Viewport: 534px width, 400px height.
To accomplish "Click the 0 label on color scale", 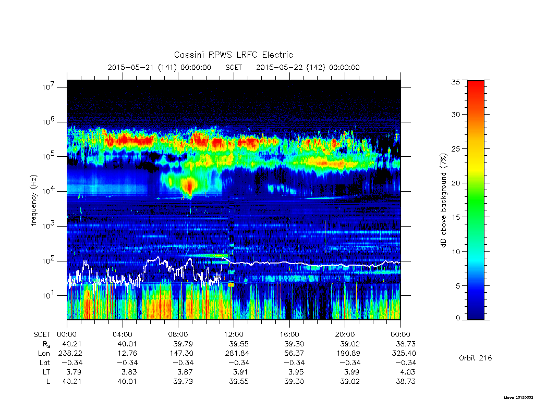I will pyautogui.click(x=458, y=318).
